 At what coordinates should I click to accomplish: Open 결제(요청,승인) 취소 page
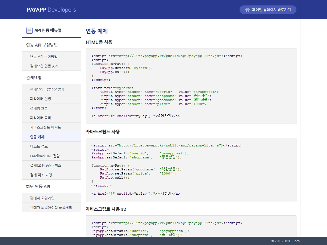52,166
